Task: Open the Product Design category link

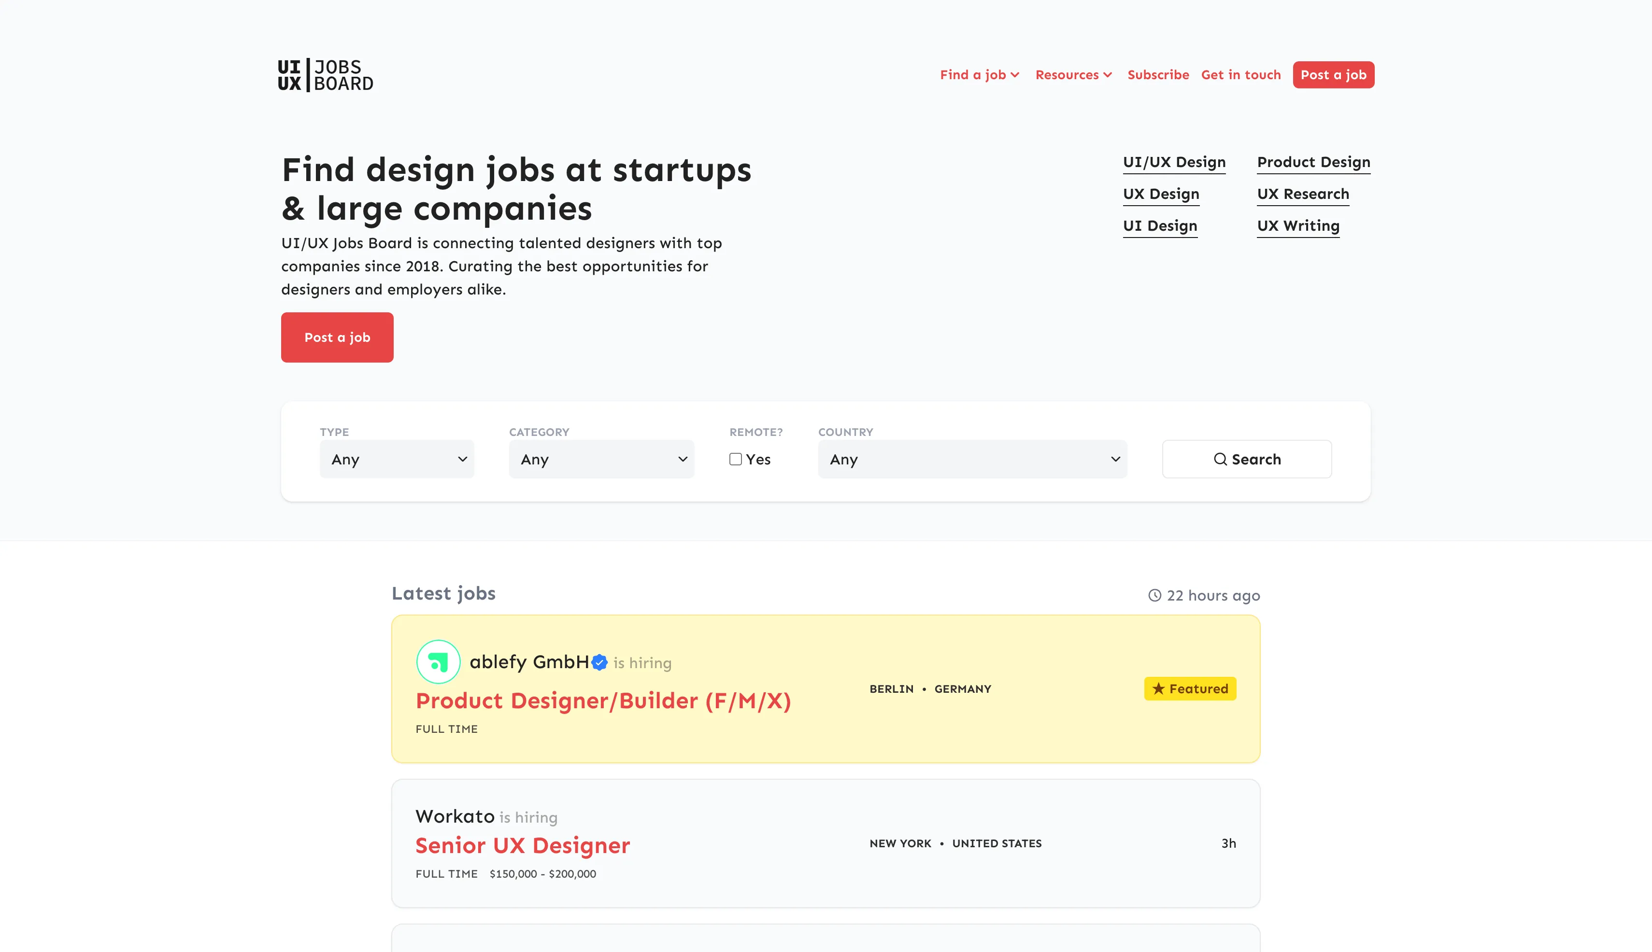Action: (x=1313, y=162)
